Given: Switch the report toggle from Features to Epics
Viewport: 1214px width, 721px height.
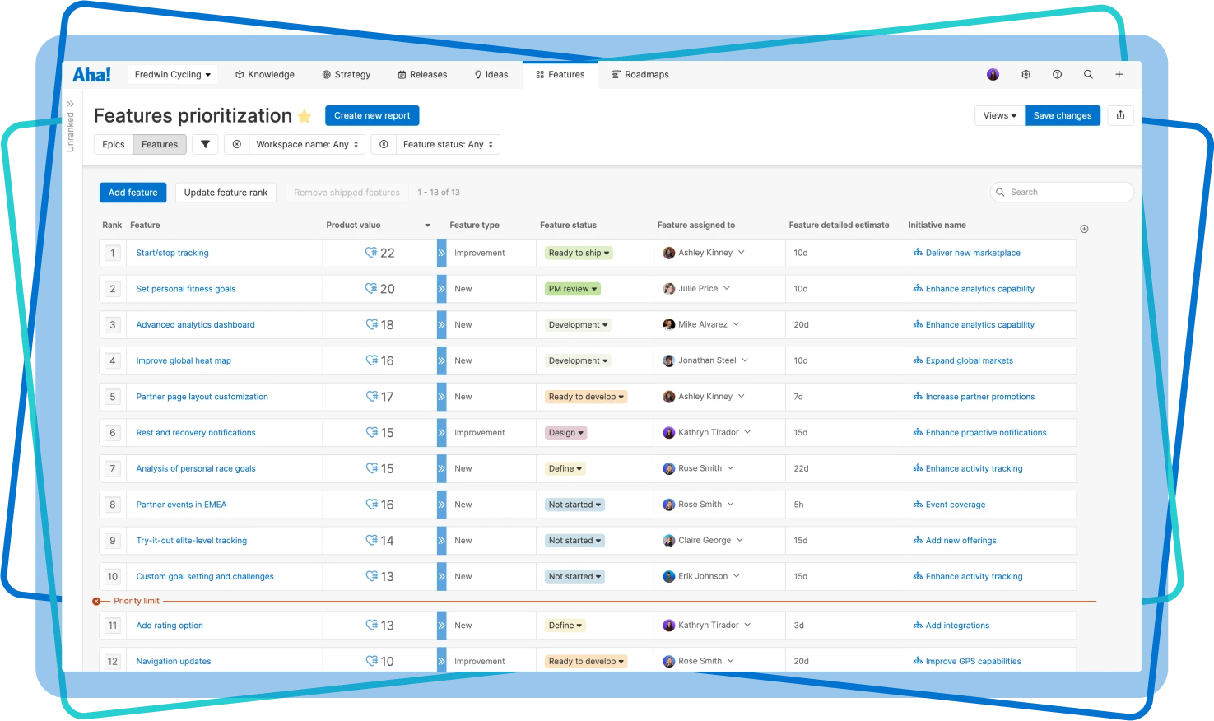Looking at the screenshot, I should [x=113, y=144].
